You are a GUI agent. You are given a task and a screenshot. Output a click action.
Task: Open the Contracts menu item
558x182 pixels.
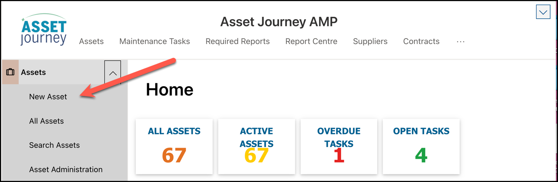421,41
